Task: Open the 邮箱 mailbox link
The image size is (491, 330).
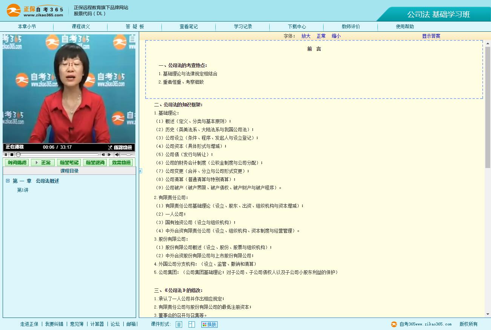Action: [131, 324]
